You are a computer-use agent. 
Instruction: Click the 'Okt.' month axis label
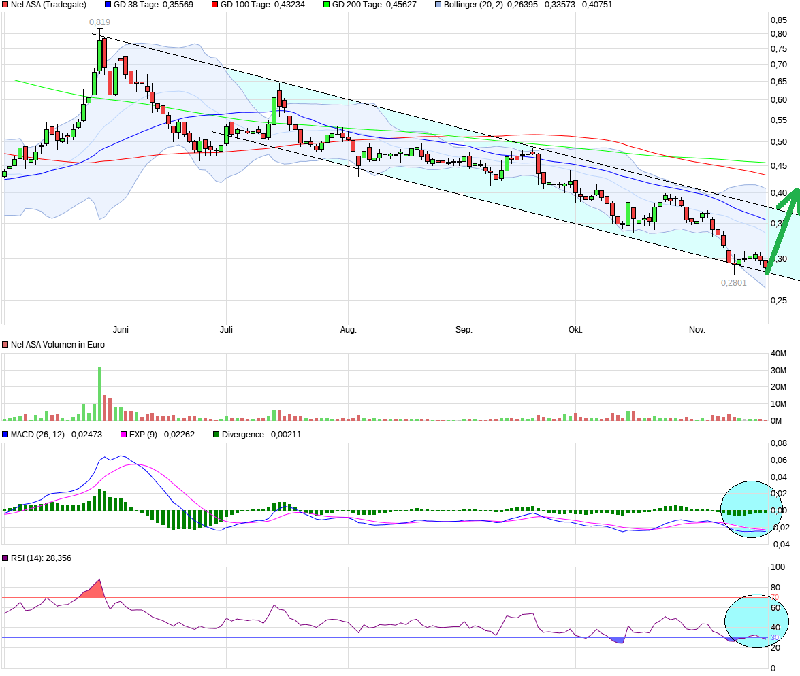click(x=575, y=330)
